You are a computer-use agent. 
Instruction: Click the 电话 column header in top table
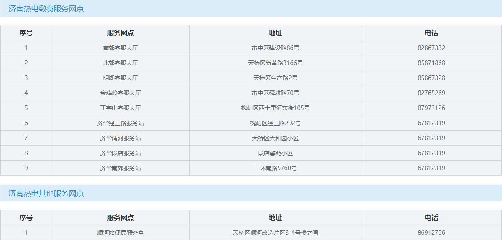[x=431, y=33]
